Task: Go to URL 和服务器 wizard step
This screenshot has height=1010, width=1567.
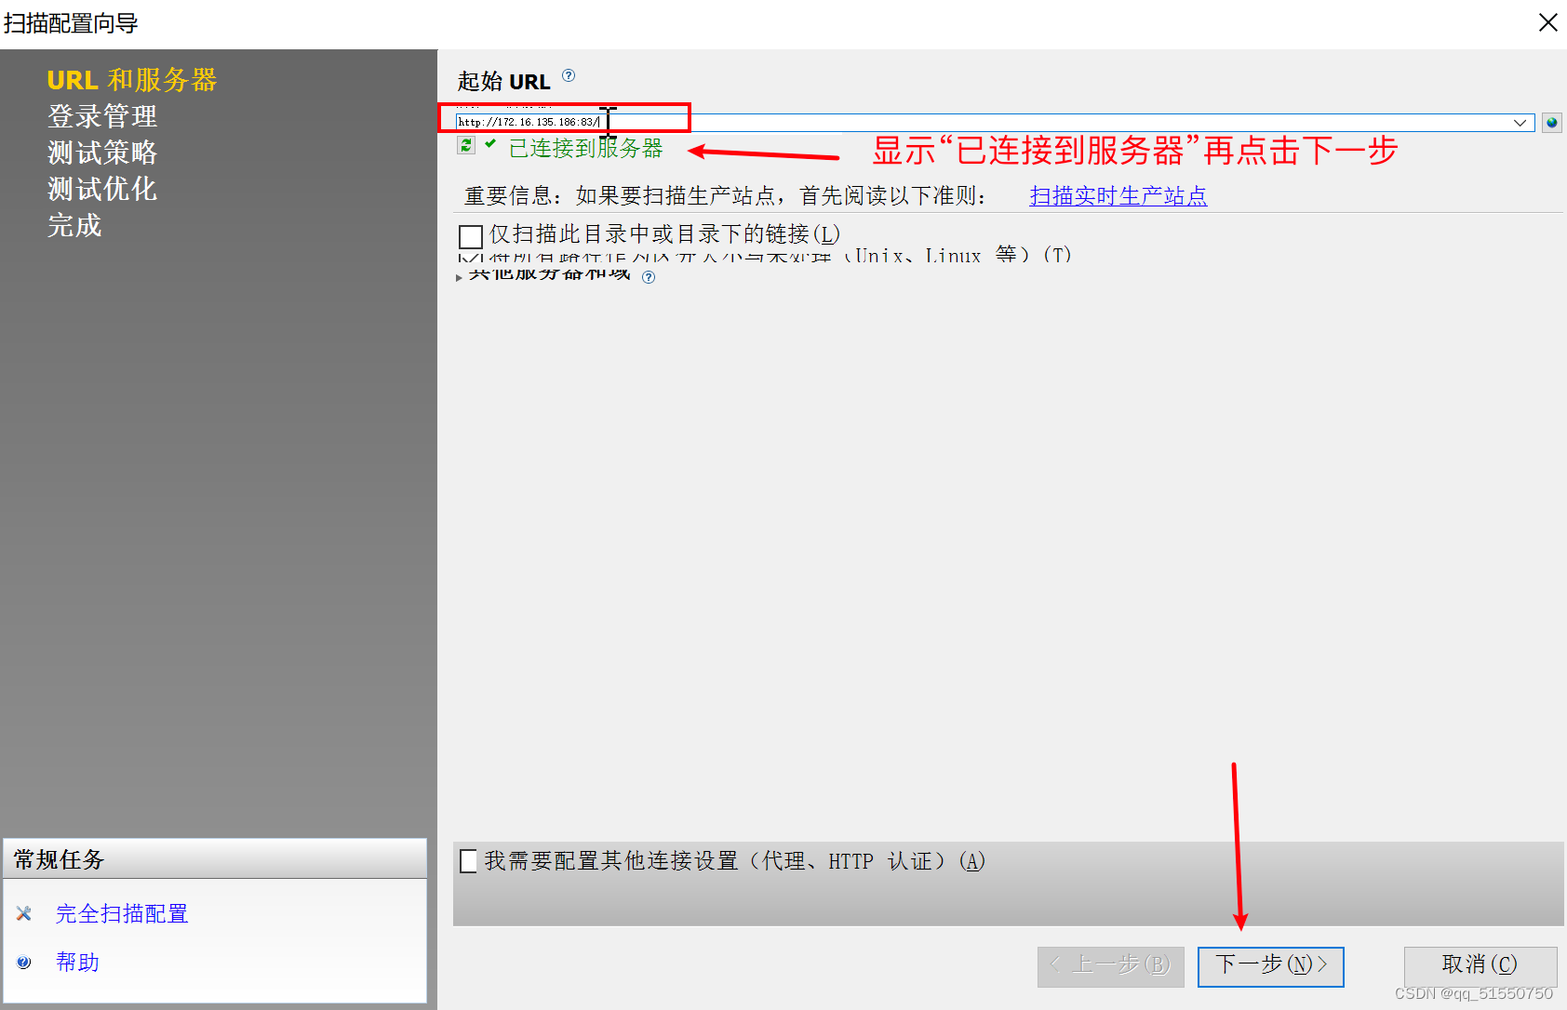Action: [x=132, y=80]
